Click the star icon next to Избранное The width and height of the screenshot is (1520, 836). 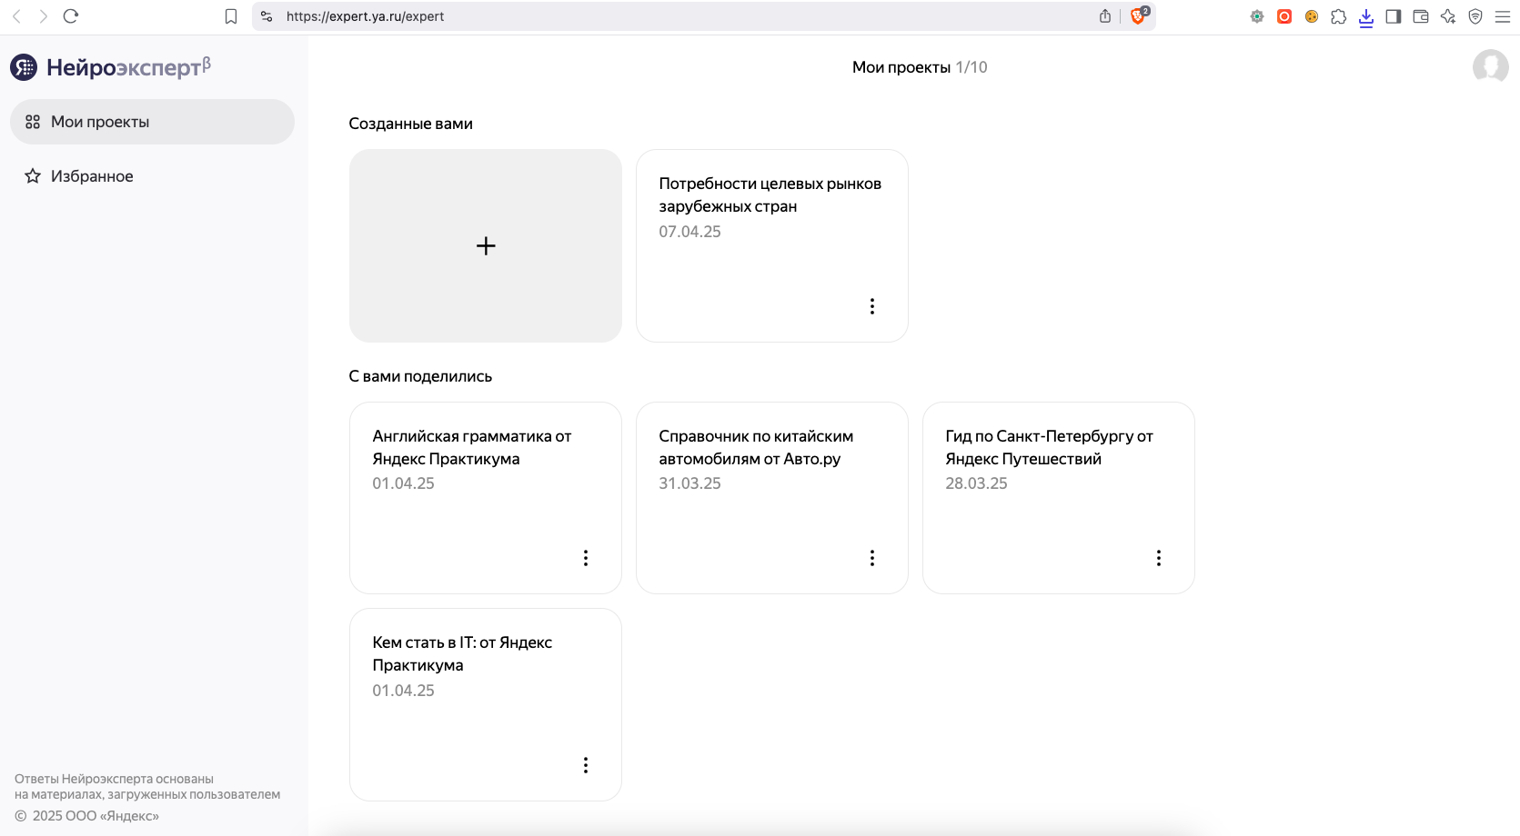[x=33, y=176]
